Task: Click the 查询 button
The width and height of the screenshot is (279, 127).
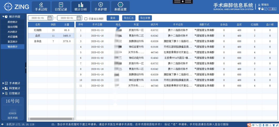Action: [113, 18]
